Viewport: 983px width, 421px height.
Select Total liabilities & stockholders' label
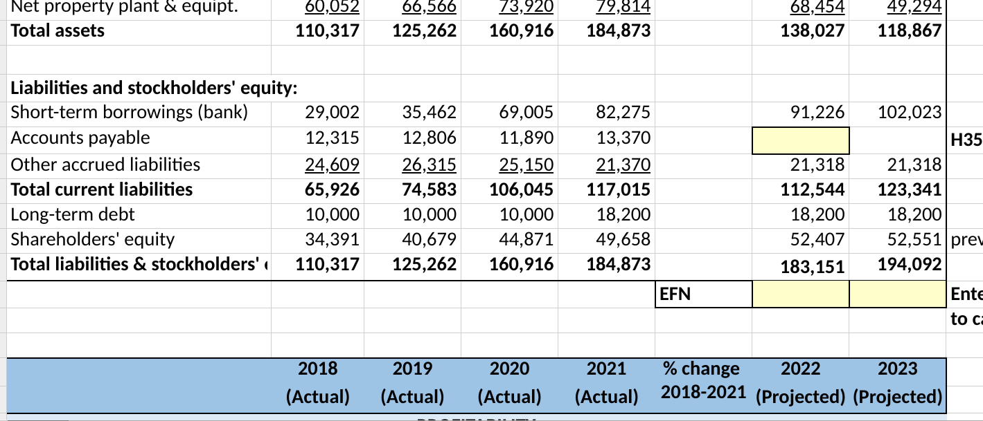click(x=140, y=264)
